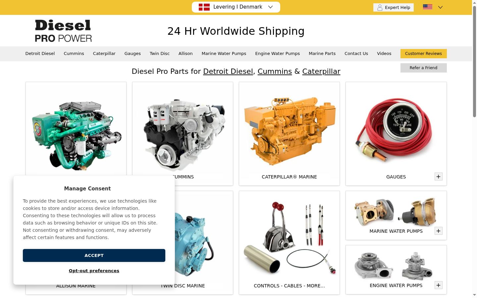
Task: Follow the Cummins heading link
Action: click(275, 72)
